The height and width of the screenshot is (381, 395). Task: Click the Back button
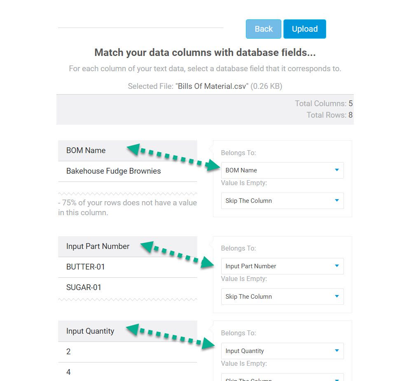click(x=263, y=29)
